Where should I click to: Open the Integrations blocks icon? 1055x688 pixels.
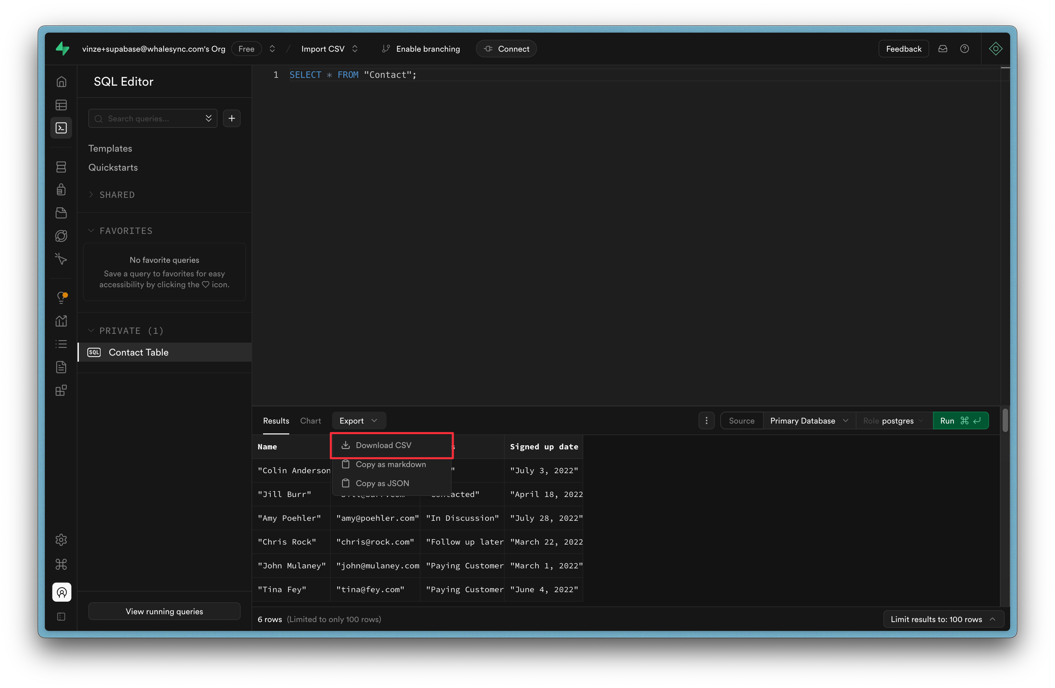(61, 391)
